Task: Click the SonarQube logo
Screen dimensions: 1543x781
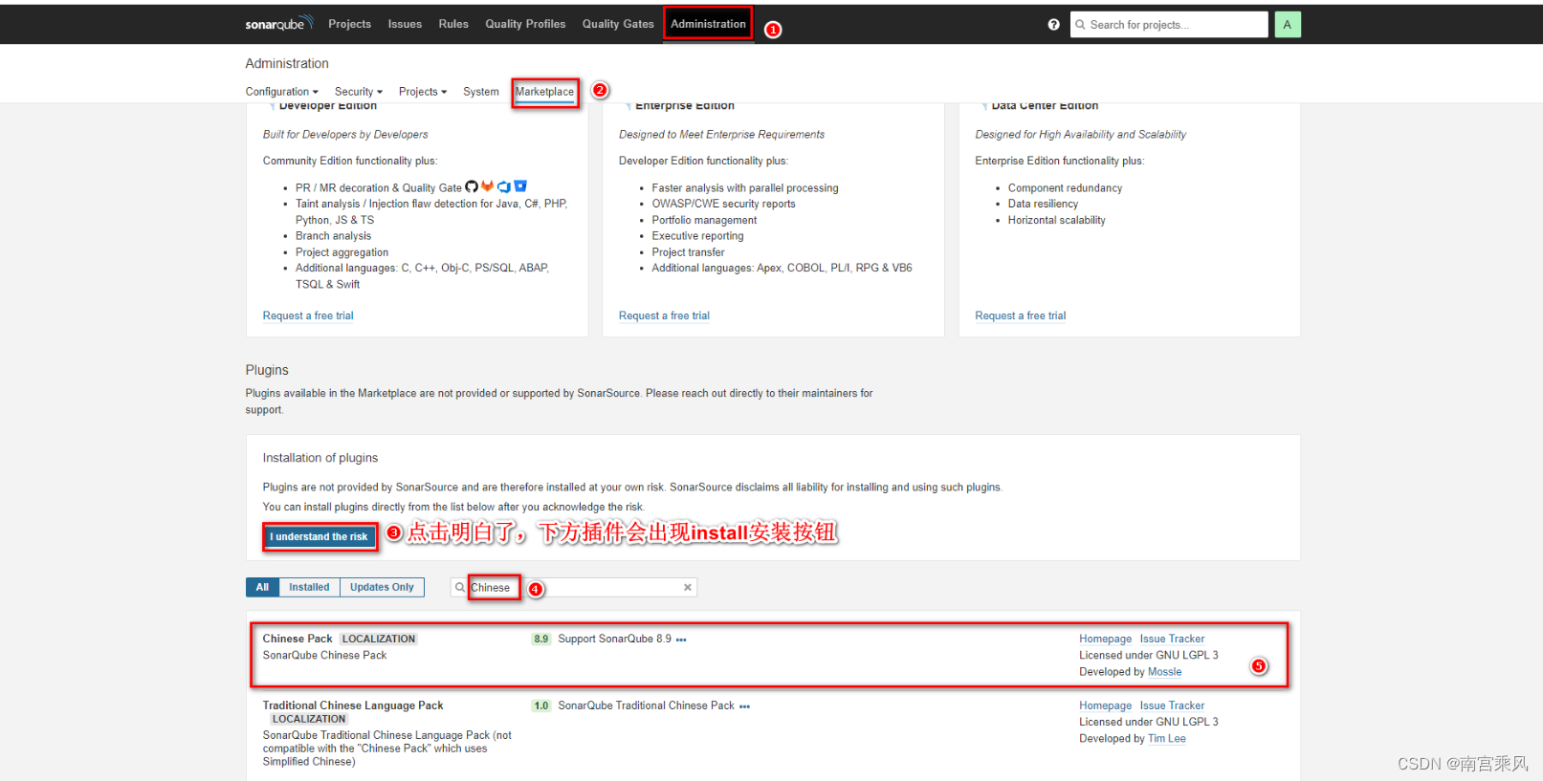Action: (278, 23)
